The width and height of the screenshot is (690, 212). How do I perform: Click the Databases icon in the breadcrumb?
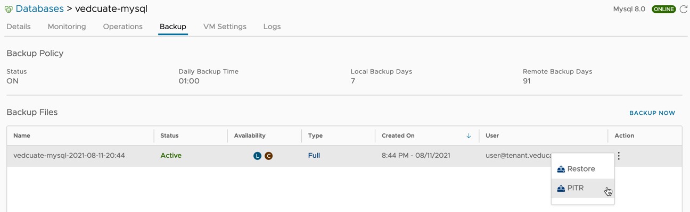point(9,10)
